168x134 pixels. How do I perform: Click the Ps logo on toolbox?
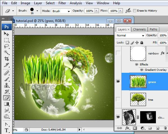(7, 27)
